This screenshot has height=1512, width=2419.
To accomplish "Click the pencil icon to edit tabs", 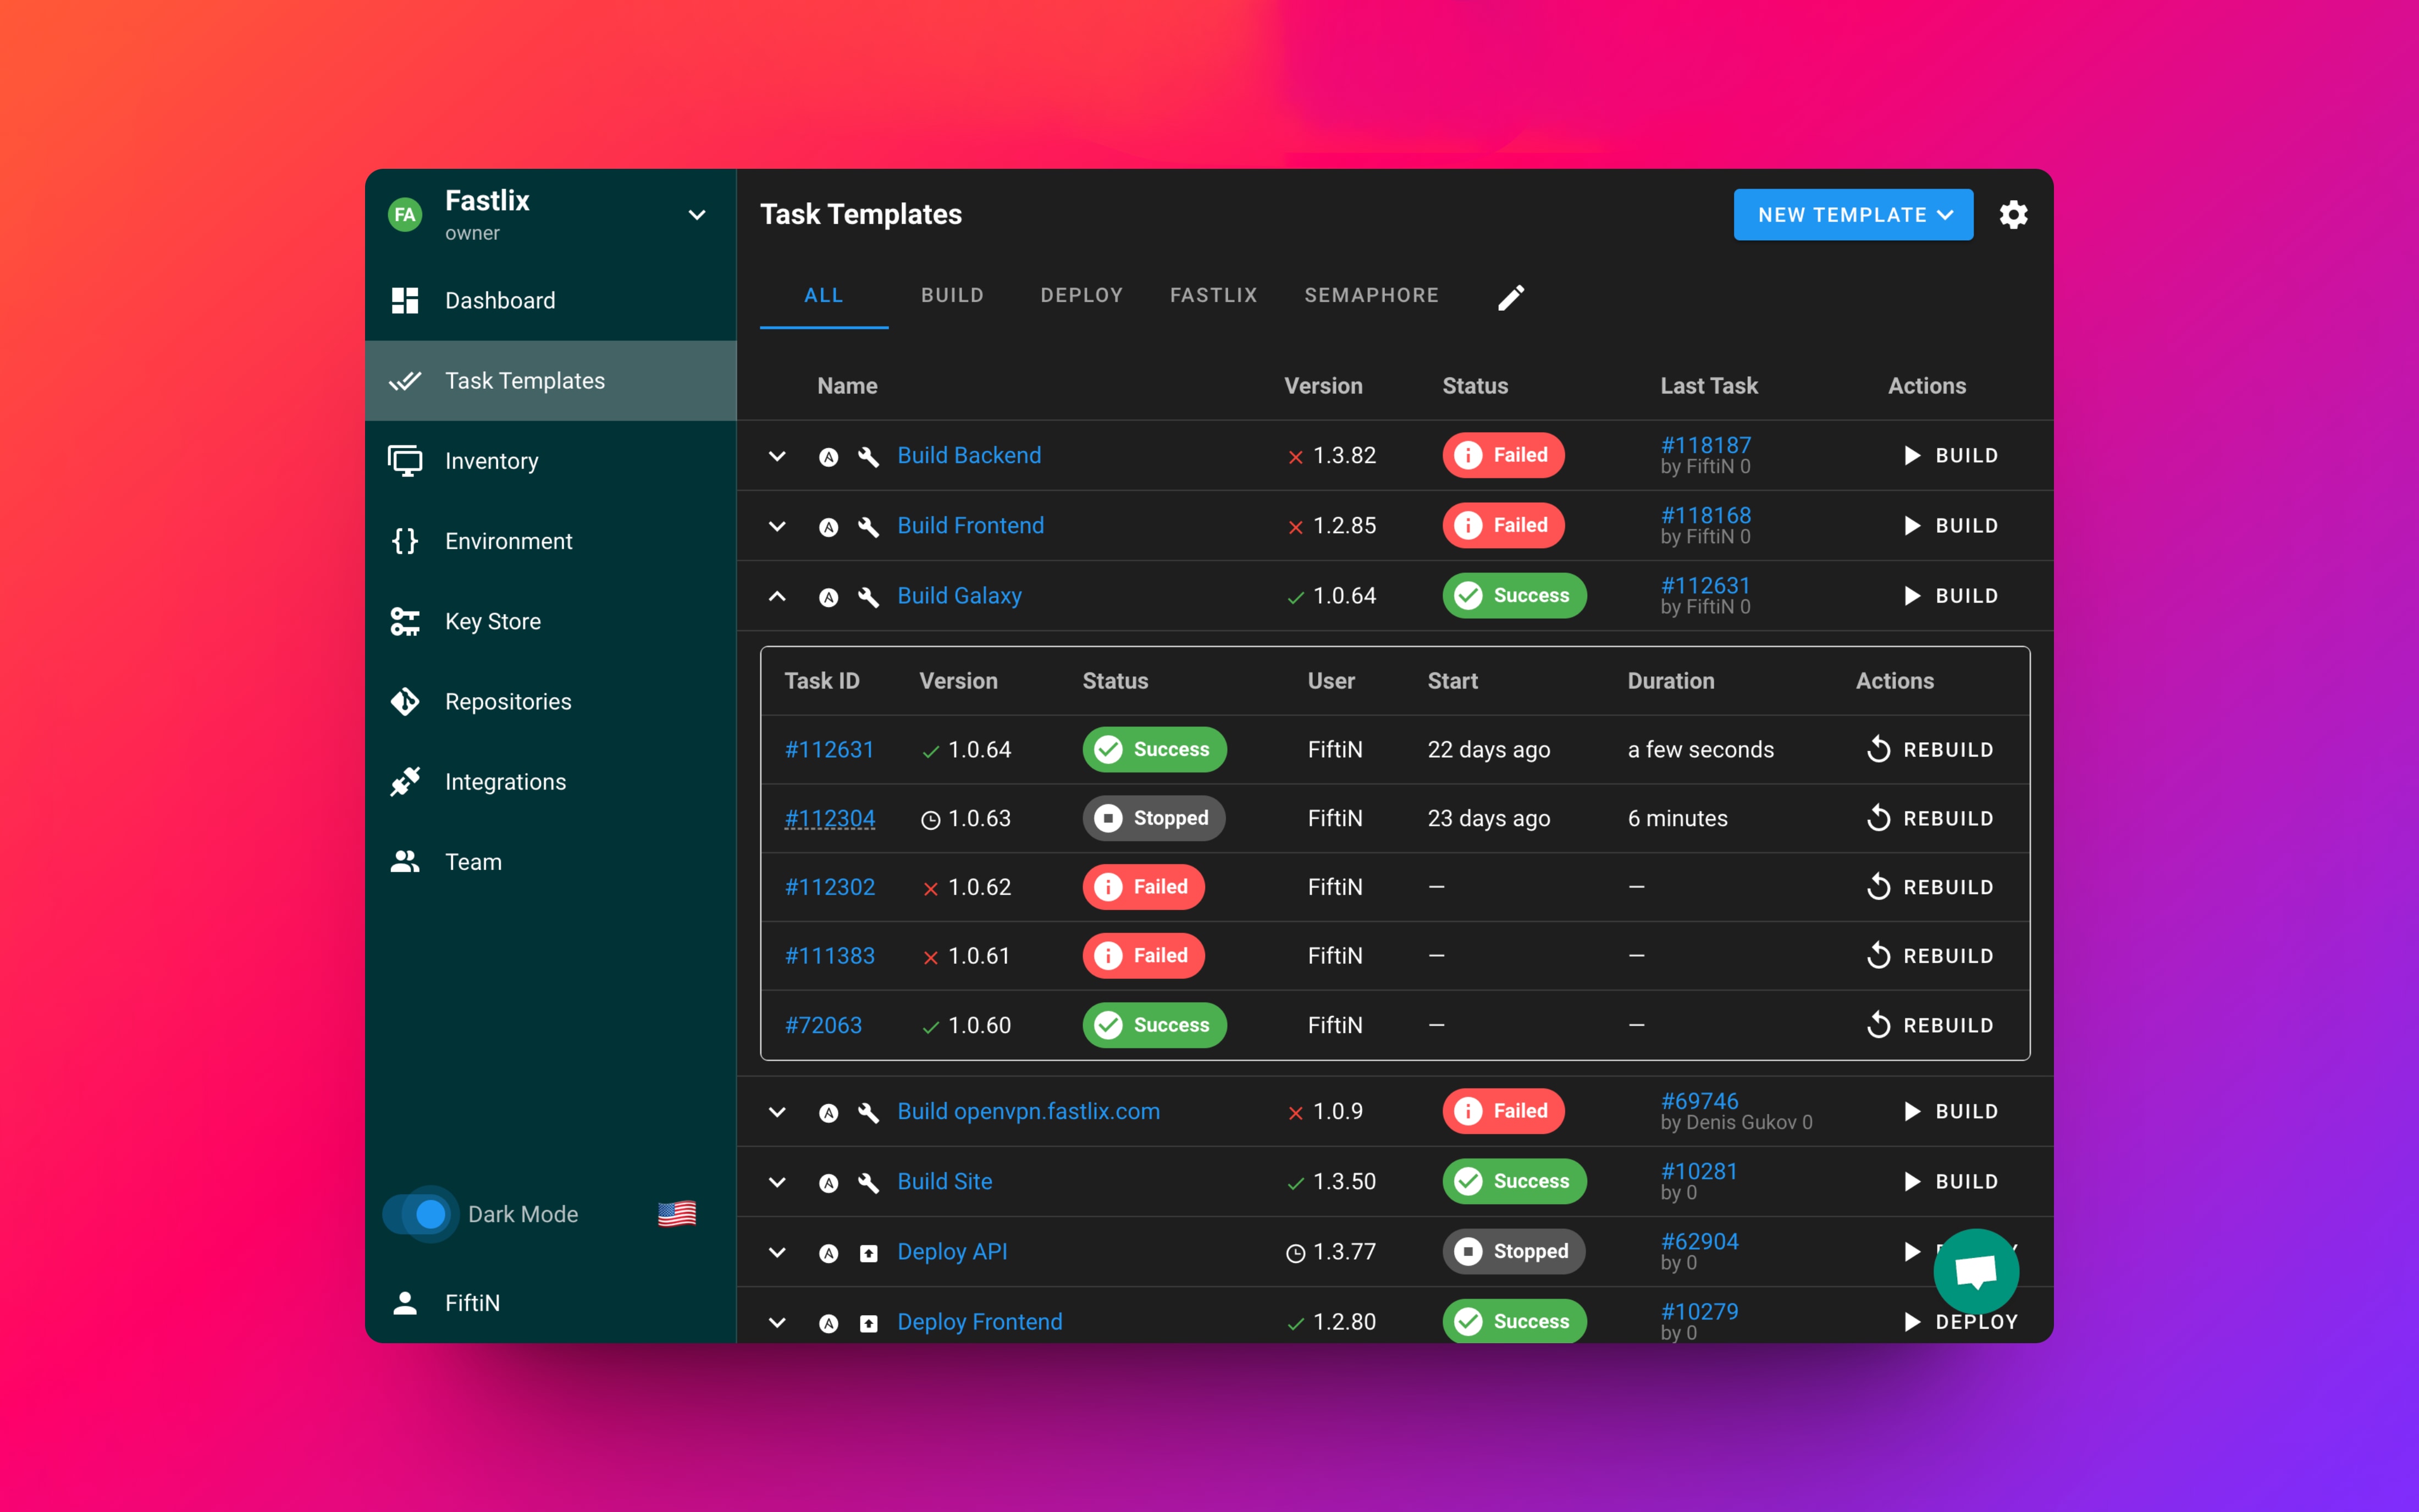I will click(x=1510, y=297).
